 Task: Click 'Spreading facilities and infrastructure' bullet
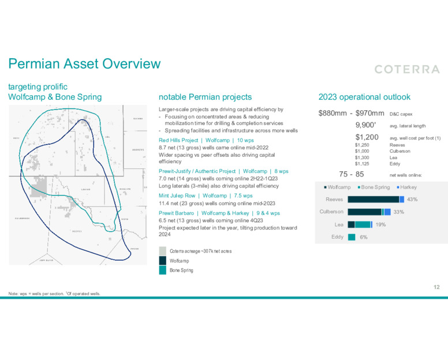pos(231,131)
